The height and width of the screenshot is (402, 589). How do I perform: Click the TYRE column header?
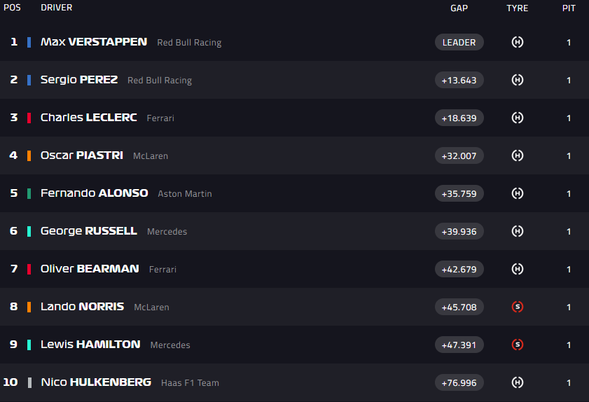518,8
